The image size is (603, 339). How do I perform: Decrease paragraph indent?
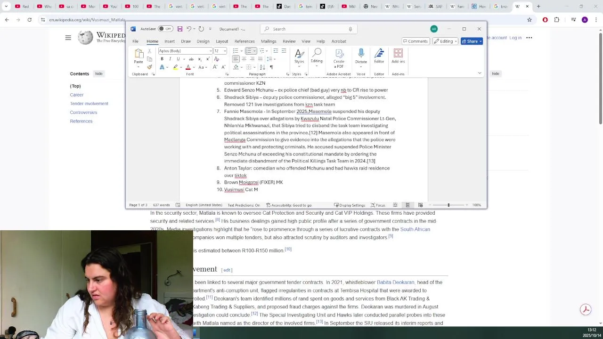[x=276, y=51]
